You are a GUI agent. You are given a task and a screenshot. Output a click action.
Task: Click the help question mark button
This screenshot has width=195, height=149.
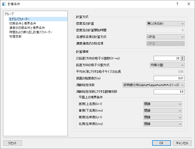click(177, 4)
